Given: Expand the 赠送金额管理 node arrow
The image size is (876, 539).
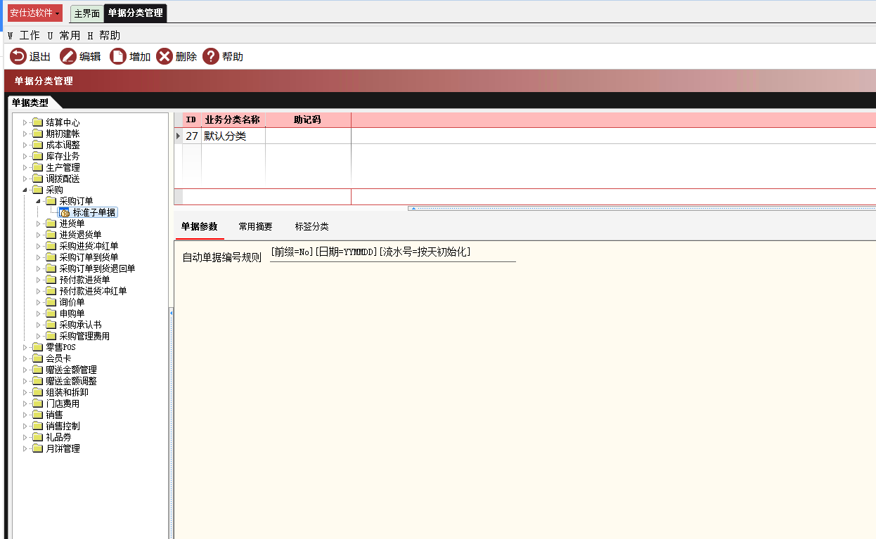Looking at the screenshot, I should tap(25, 370).
